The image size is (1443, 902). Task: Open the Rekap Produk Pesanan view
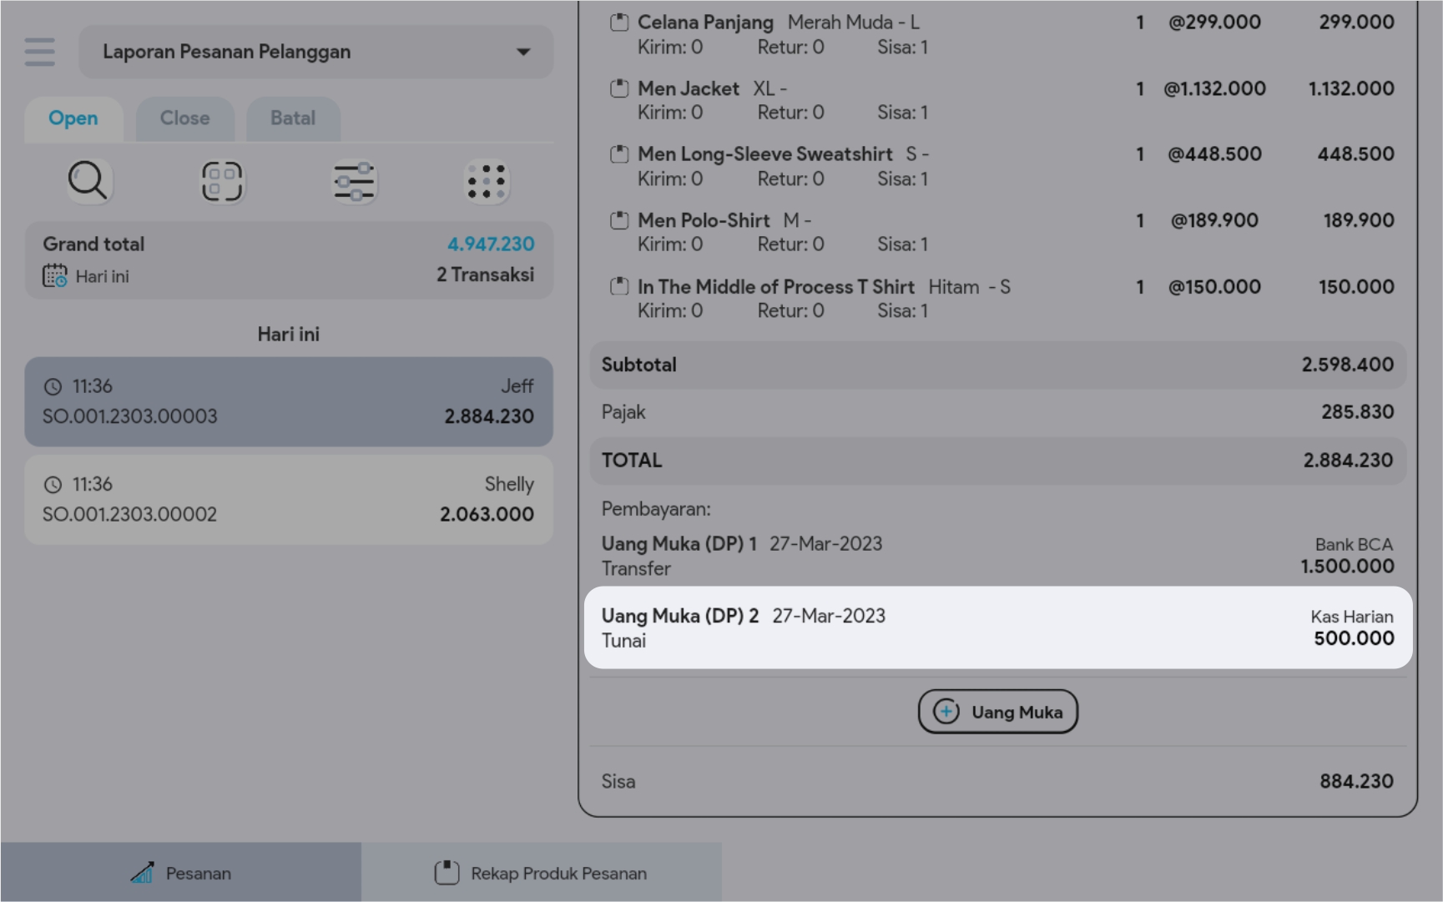tap(541, 873)
